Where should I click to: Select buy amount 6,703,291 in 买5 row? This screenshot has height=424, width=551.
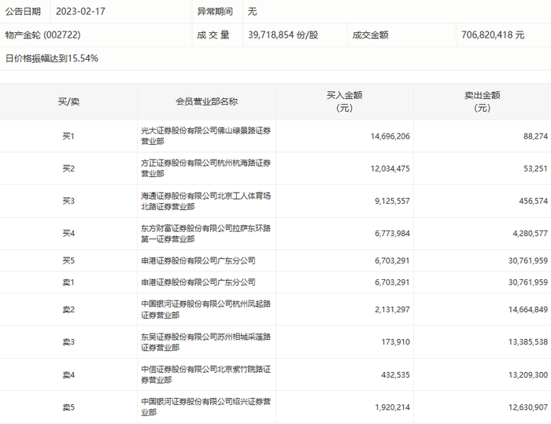click(x=392, y=260)
